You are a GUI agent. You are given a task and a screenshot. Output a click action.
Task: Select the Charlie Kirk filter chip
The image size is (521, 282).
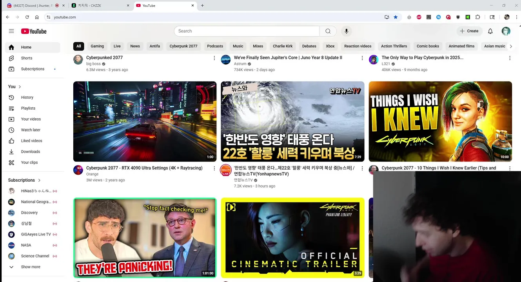tap(283, 46)
